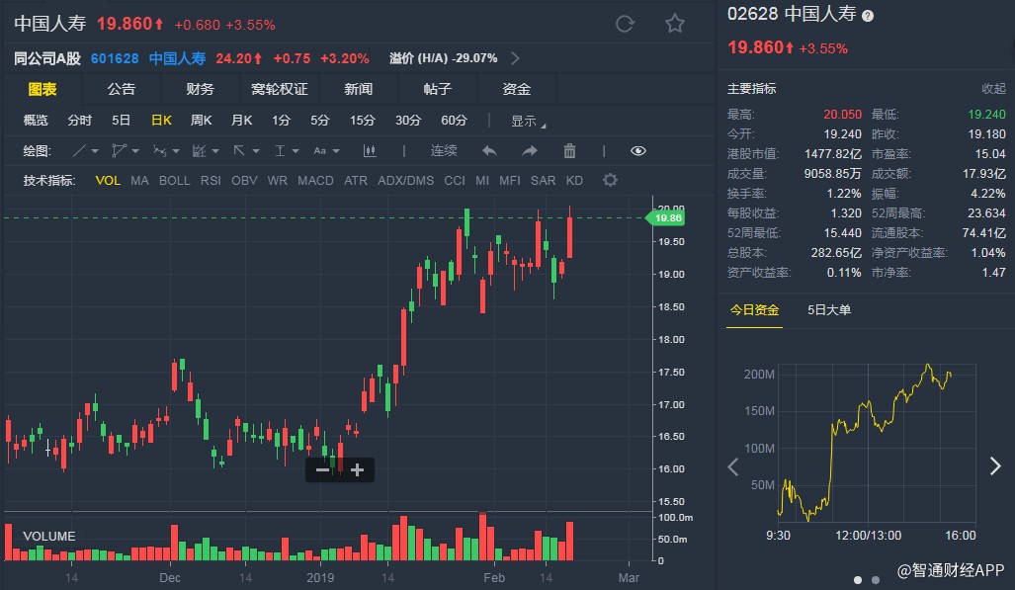Viewport: 1015px width, 590px height.
Task: Collapse main indicators via 收起
Action: [993, 89]
